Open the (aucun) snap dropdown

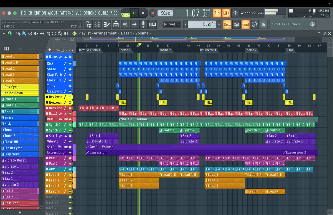pos(171,24)
